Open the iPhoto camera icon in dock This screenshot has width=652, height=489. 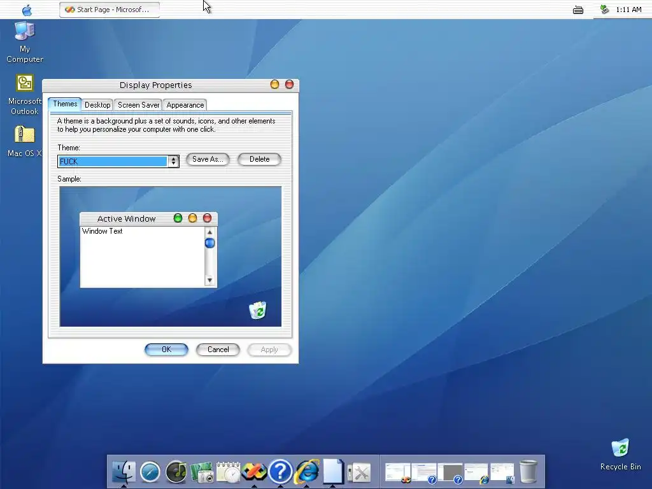(202, 473)
